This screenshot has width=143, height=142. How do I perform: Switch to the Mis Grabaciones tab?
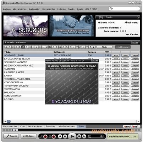[x=67, y=126]
